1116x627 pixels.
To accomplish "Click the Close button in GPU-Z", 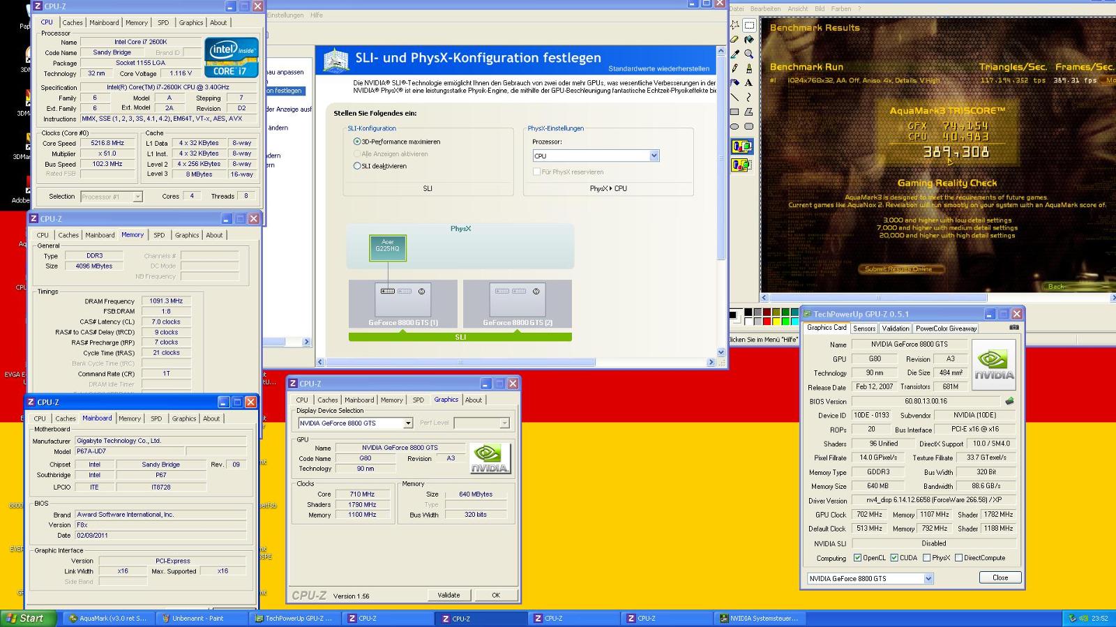I will coord(1000,577).
